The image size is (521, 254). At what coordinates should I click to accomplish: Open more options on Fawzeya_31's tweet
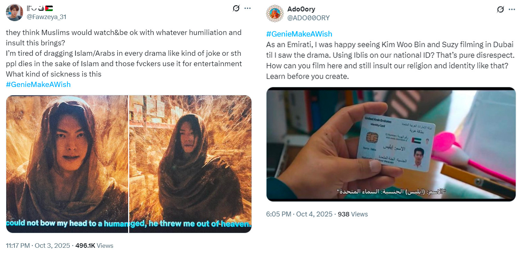click(248, 8)
